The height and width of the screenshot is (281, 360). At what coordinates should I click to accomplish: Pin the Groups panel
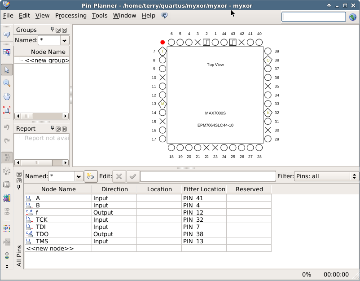coord(52,29)
